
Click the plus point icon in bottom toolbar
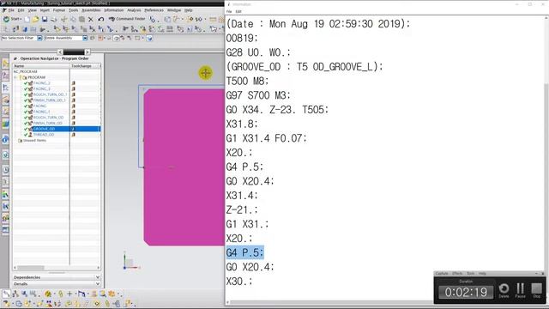click(x=69, y=294)
